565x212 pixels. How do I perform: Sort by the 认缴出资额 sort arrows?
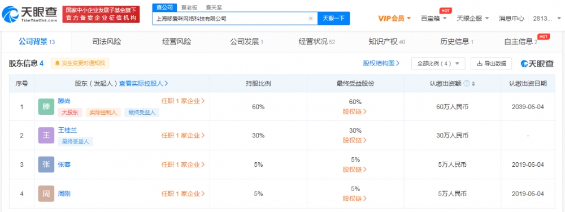point(473,84)
